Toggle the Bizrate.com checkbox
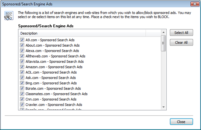Screen dimensions: 201x130 click(22, 88)
